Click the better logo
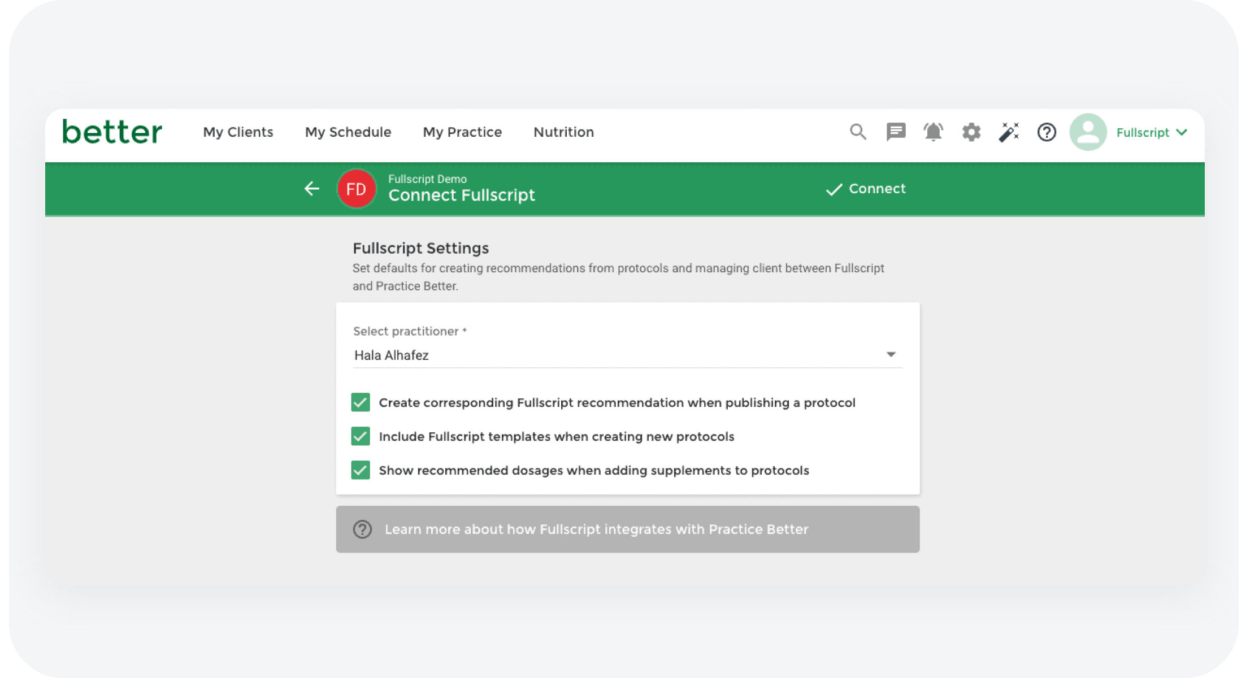The height and width of the screenshot is (678, 1250). click(x=112, y=132)
